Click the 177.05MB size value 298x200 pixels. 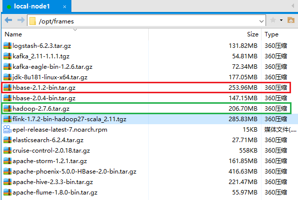click(x=243, y=77)
